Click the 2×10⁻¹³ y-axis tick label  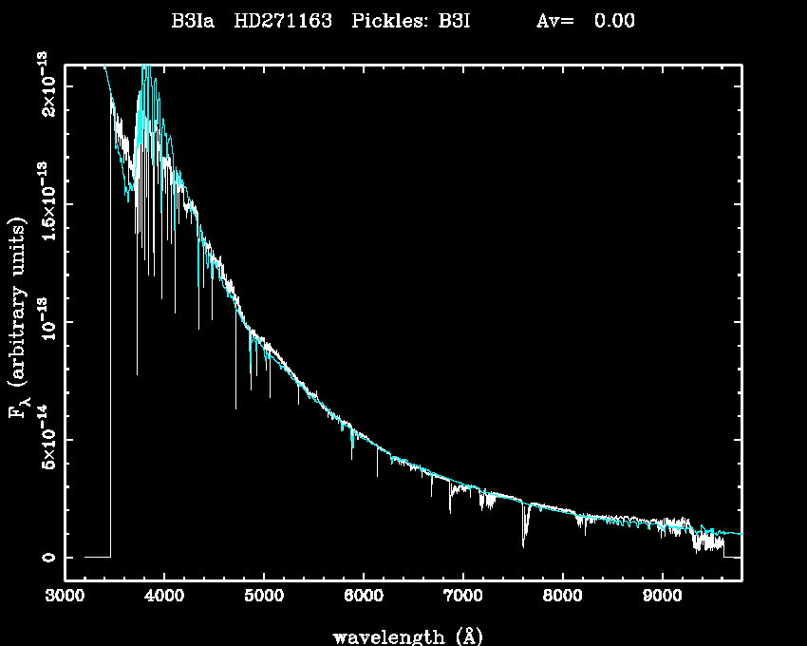[46, 87]
